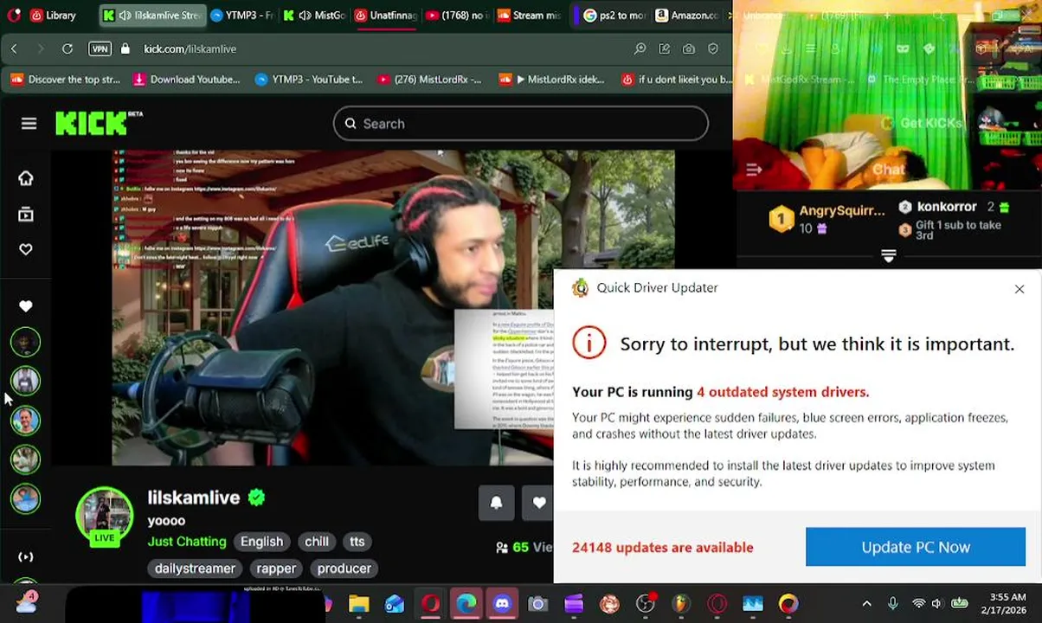1042x623 pixels.
Task: Click the Just Chatting category link
Action: [187, 542]
